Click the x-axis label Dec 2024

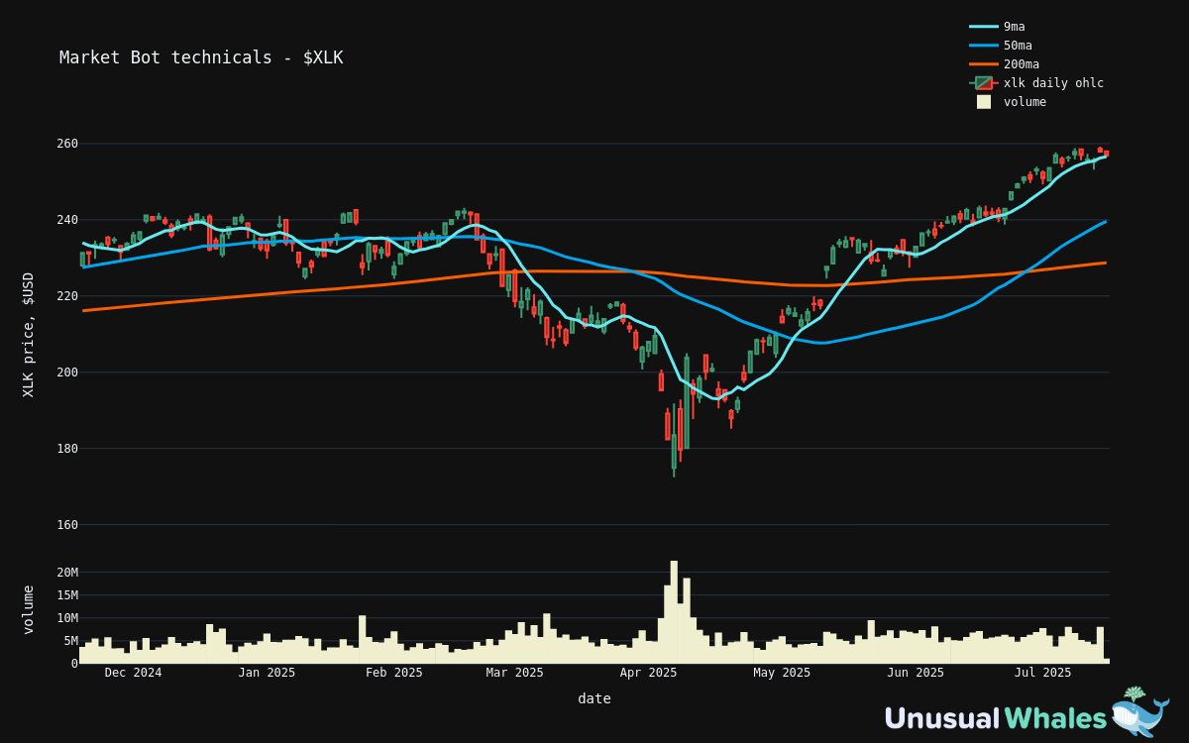click(133, 673)
